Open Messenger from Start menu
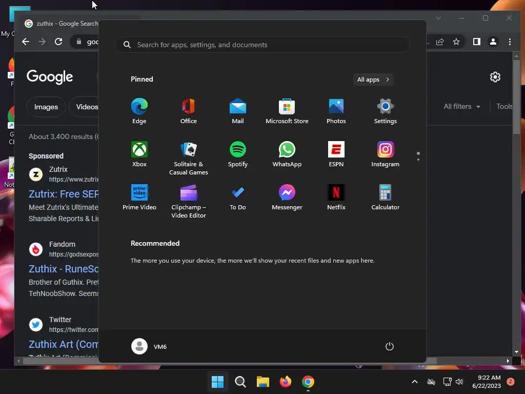The image size is (525, 394). click(x=287, y=198)
